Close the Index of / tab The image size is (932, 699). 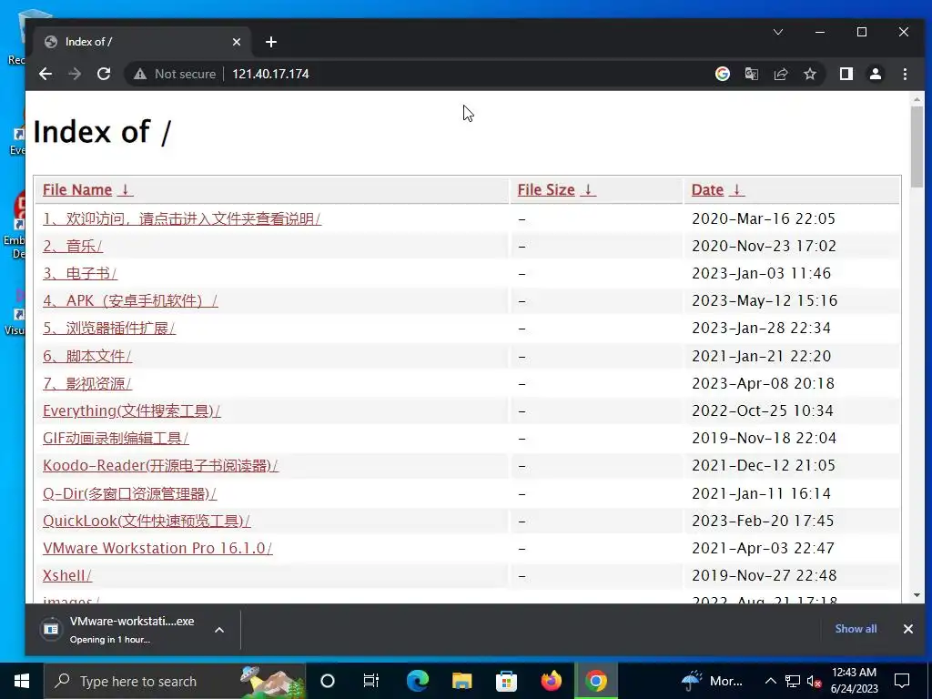[x=236, y=42]
